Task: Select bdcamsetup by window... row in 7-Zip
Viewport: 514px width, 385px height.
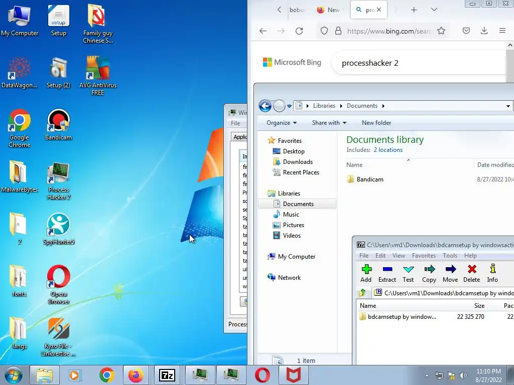Action: tap(435, 317)
